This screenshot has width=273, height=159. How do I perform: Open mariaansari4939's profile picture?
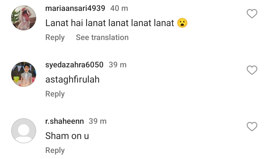click(24, 18)
